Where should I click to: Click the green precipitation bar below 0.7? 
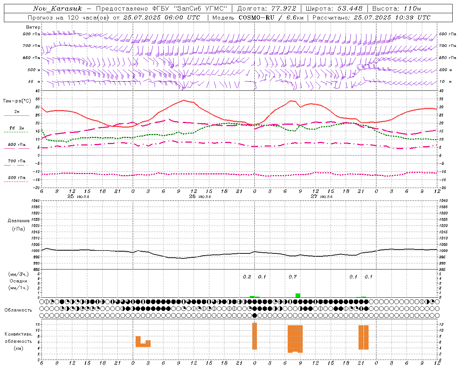(x=298, y=295)
